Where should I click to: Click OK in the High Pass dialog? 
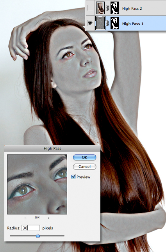tap(84, 157)
